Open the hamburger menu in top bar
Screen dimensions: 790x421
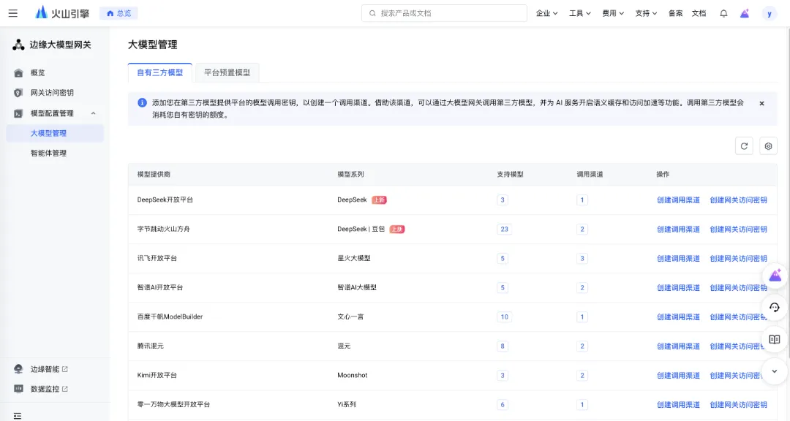(x=13, y=13)
